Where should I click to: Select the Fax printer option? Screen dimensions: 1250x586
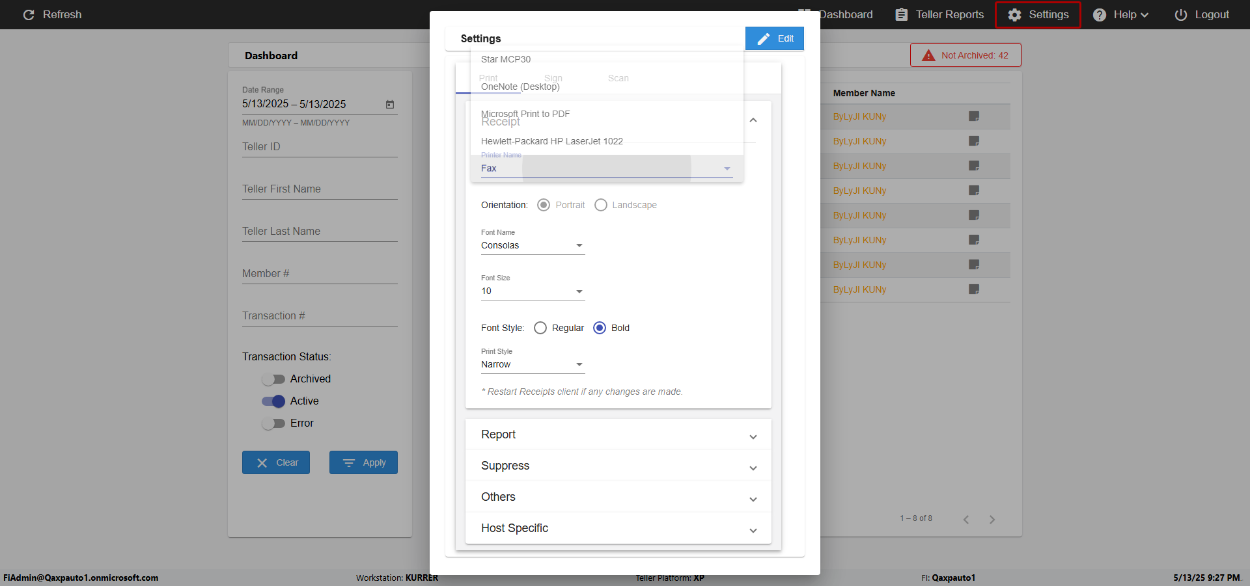click(x=607, y=168)
